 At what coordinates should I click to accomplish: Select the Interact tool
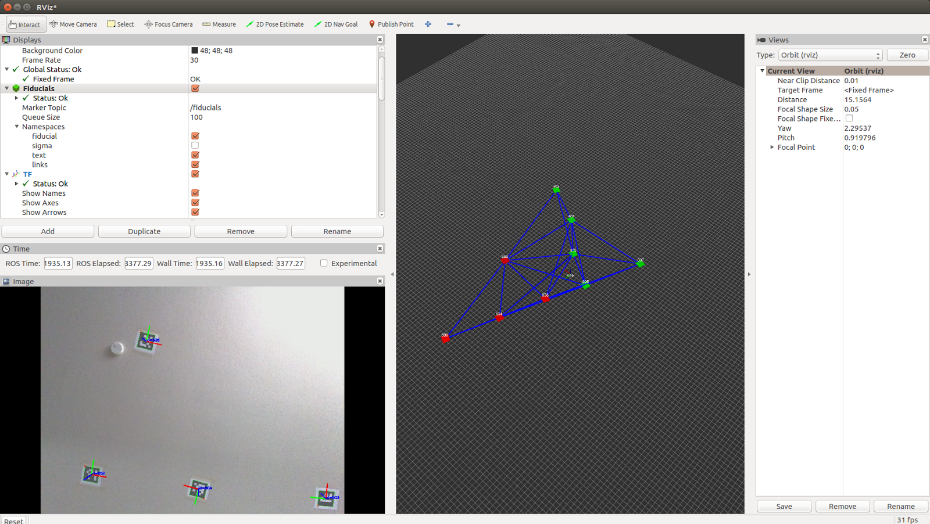click(x=25, y=24)
